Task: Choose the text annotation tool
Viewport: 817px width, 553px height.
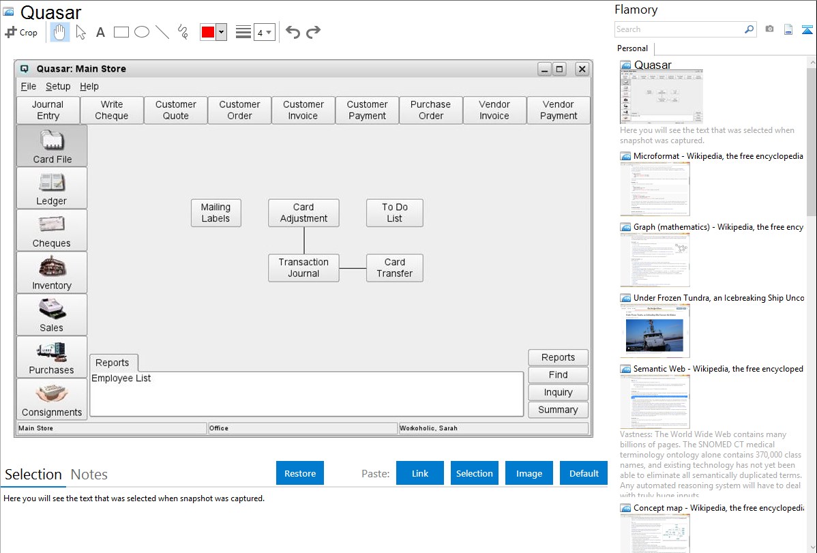Action: point(100,32)
